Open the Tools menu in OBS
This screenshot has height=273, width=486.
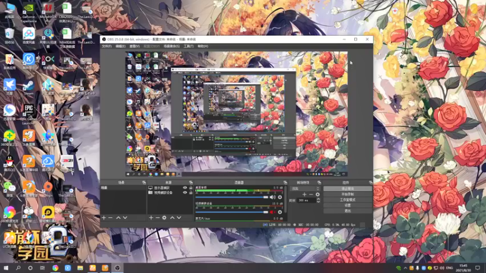(188, 46)
